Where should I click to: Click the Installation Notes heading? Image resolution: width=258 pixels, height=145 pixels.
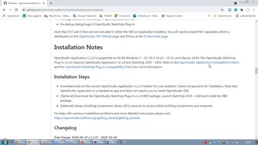pos(78,48)
